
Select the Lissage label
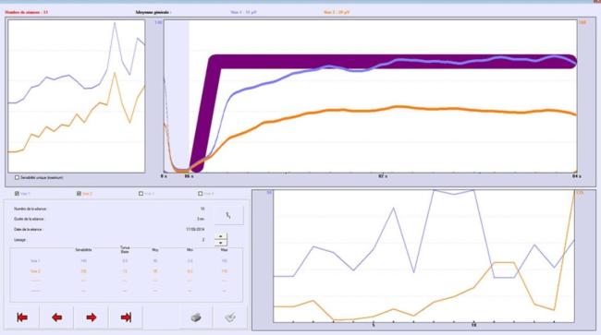coord(20,240)
